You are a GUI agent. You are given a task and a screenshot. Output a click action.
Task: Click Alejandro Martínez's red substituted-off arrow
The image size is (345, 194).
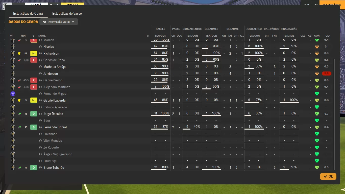pyautogui.click(x=34, y=87)
